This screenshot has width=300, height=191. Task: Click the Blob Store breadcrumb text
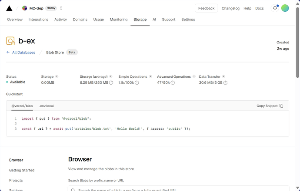click(55, 53)
